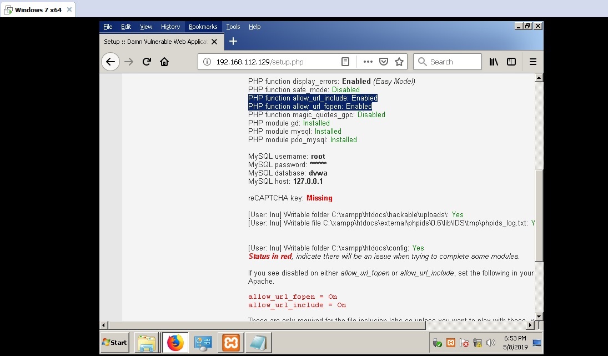Image resolution: width=608 pixels, height=356 pixels.
Task: Bookmark this page with the star
Action: click(399, 62)
